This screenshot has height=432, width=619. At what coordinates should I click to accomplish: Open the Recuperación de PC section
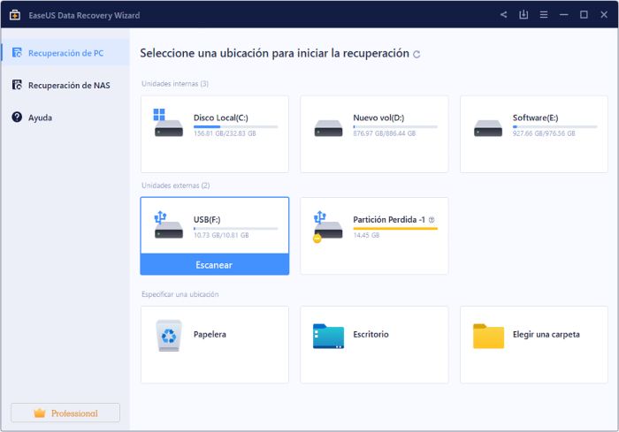(65, 52)
